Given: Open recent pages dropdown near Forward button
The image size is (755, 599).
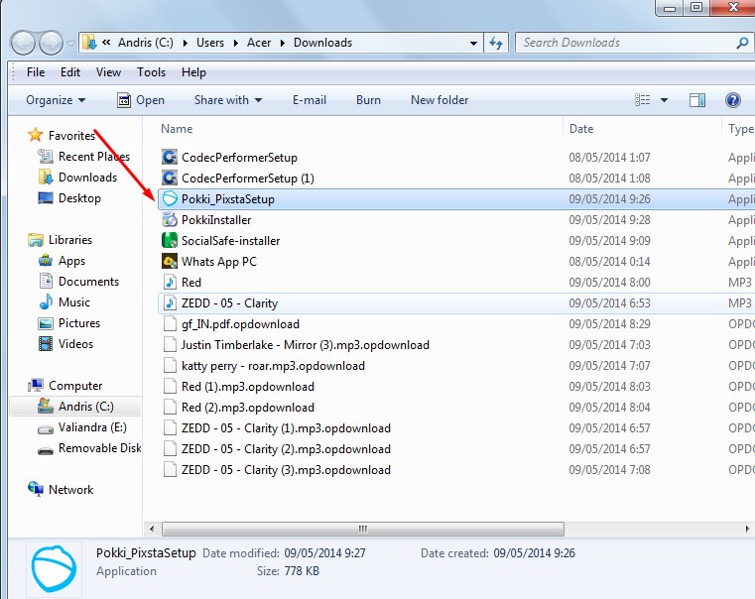Looking at the screenshot, I should tap(70, 44).
